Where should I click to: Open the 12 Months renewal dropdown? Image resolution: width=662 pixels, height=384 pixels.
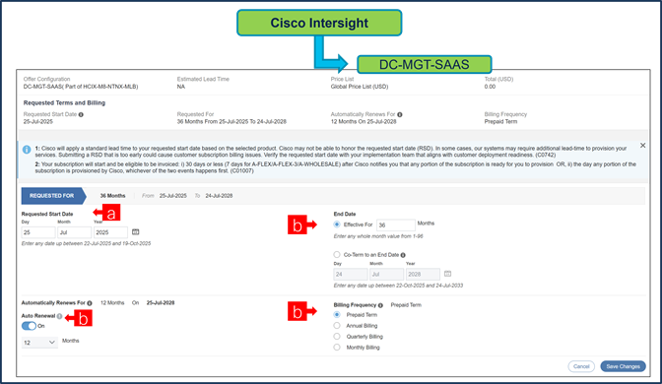39,343
